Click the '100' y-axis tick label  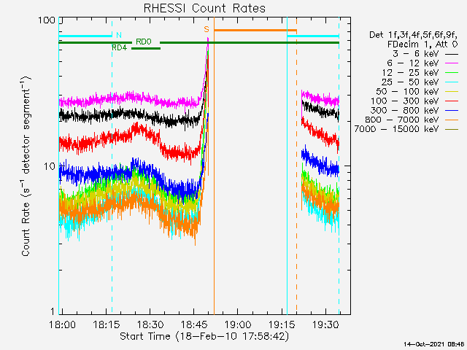(47, 20)
